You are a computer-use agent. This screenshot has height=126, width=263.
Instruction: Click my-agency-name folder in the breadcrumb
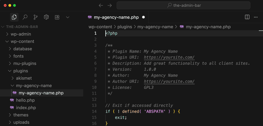pos(155,27)
